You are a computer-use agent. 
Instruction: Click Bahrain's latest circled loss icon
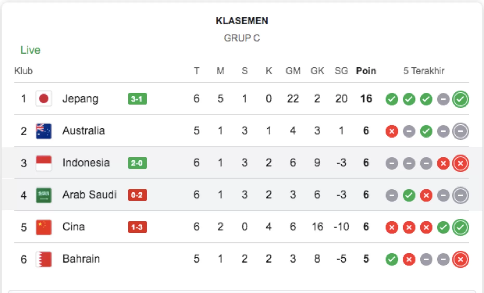tap(460, 259)
